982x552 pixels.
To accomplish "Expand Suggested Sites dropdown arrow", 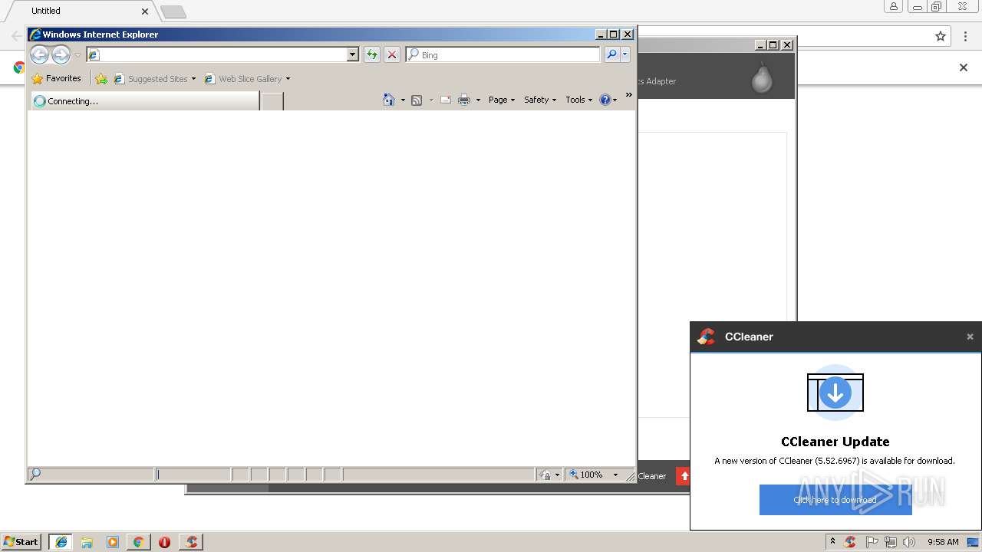I will point(193,79).
